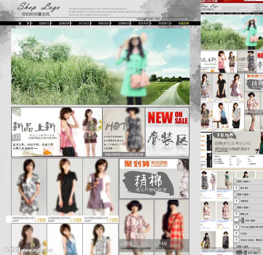Click the Shop Logo script title
Image resolution: width=263 pixels, height=255 pixels.
point(39,7)
